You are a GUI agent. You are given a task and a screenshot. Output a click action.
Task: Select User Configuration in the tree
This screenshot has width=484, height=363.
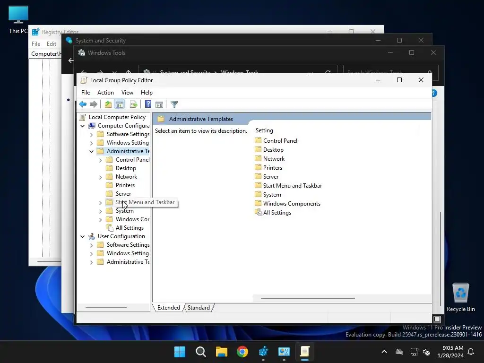[121, 236]
